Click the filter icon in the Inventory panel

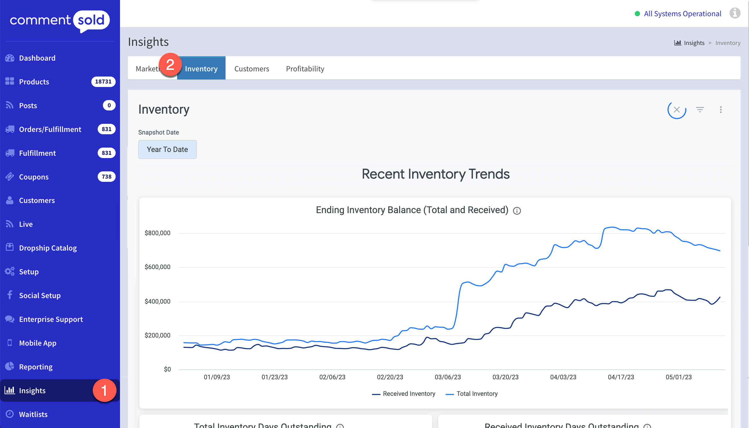700,110
